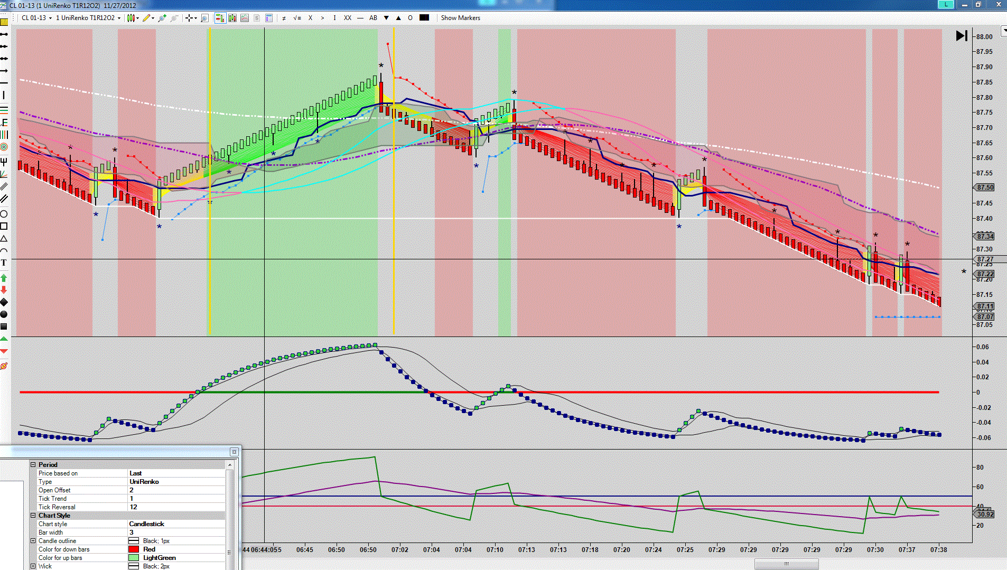Click the remove drawing objects icon

(4, 366)
